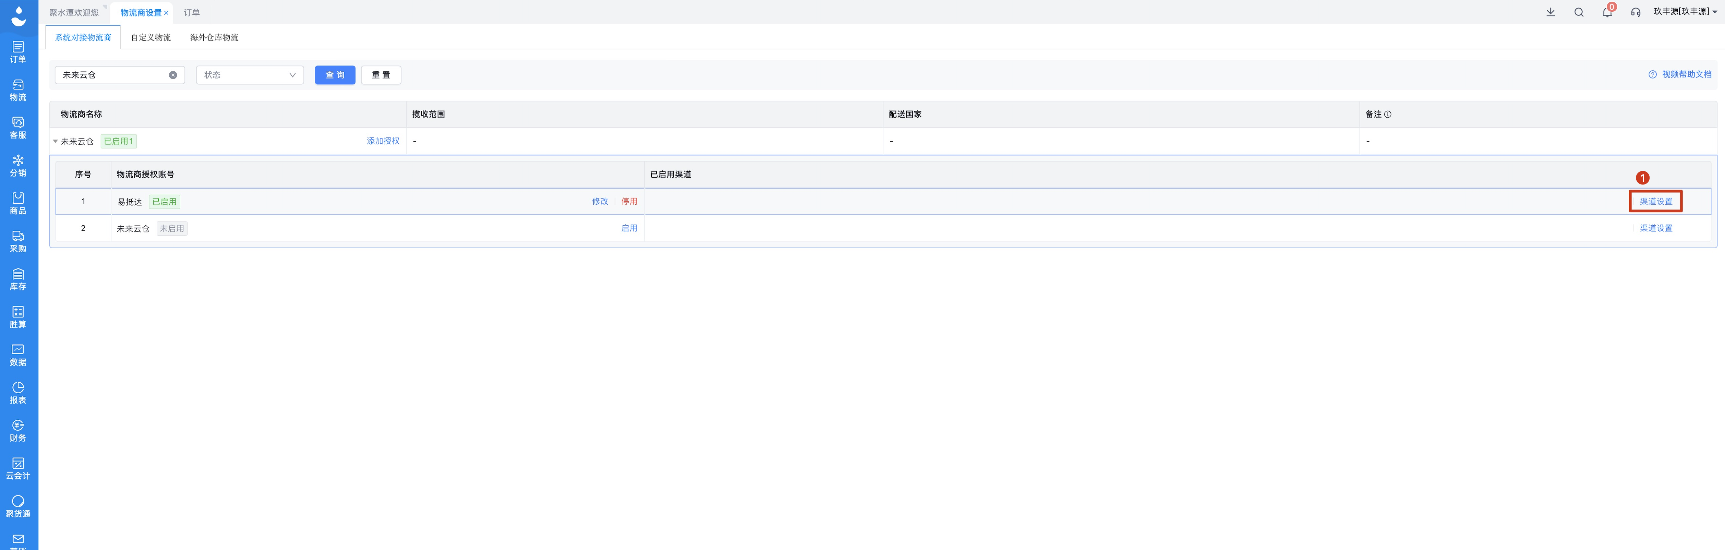Open the 订单 sidebar module
The width and height of the screenshot is (1725, 550).
[18, 52]
